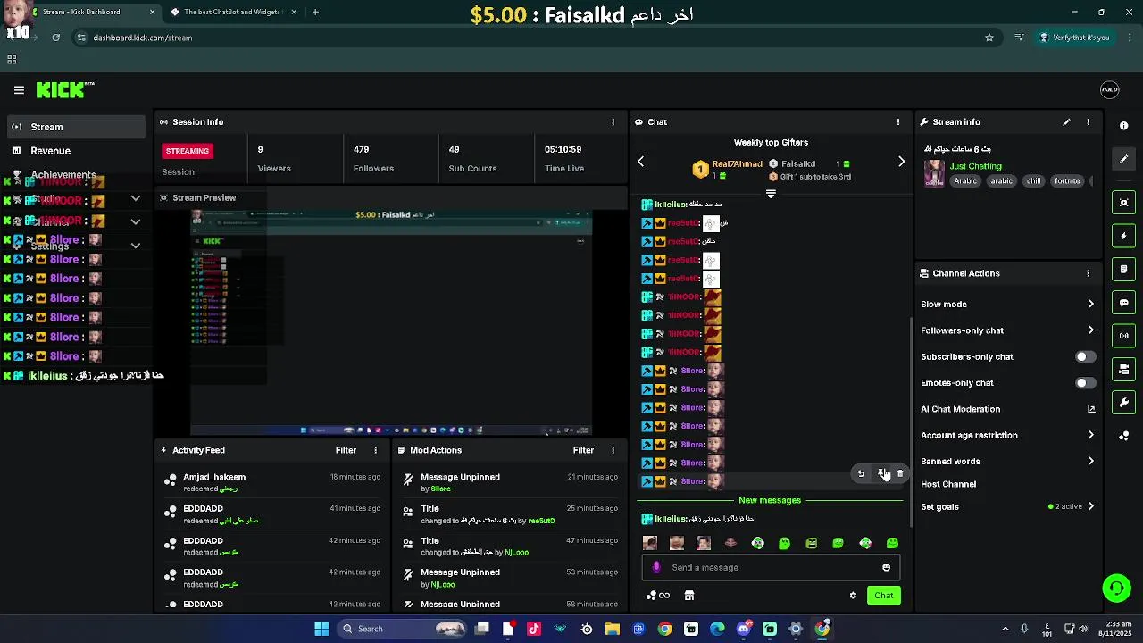1143x643 pixels.
Task: Open the Channel Actions three-dot menu
Action: (1088, 273)
